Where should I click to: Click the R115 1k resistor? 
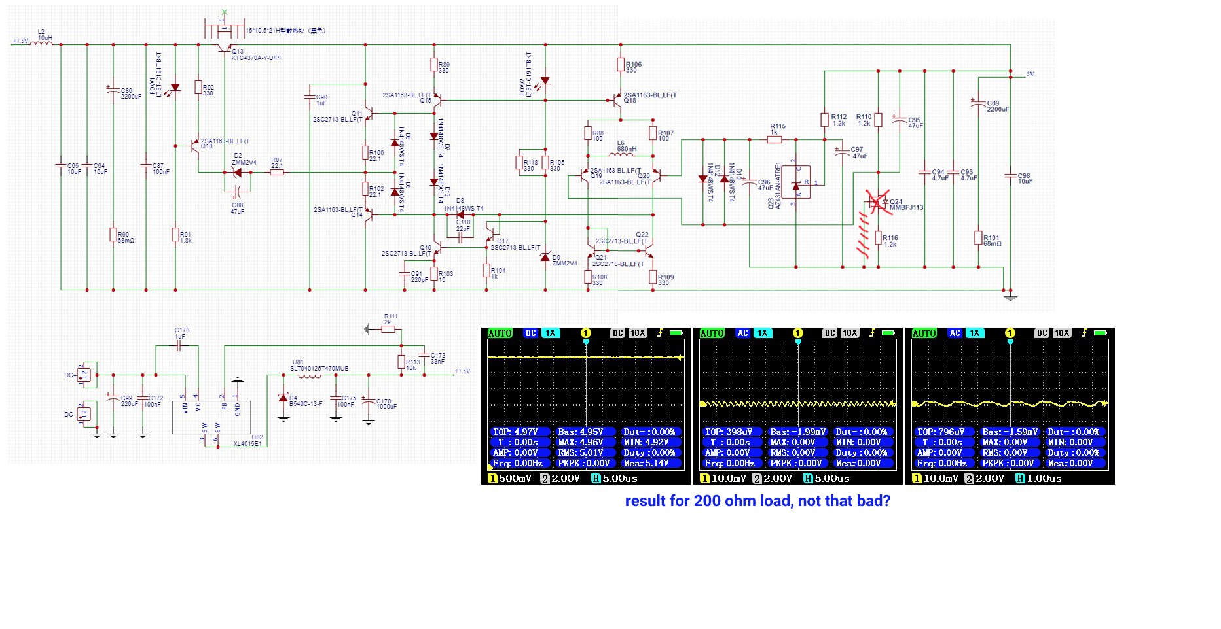775,139
